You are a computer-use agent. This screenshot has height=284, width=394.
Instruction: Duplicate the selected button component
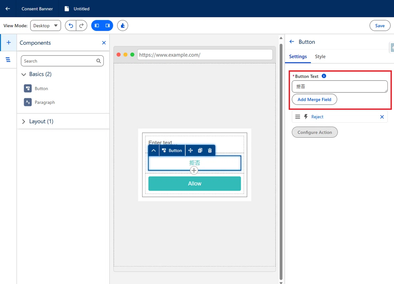pos(200,151)
